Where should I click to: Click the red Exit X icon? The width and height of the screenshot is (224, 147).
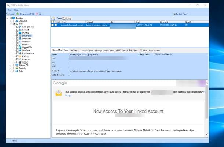37,14
